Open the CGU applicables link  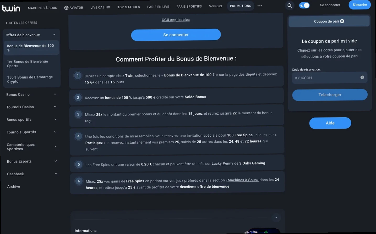pyautogui.click(x=176, y=20)
